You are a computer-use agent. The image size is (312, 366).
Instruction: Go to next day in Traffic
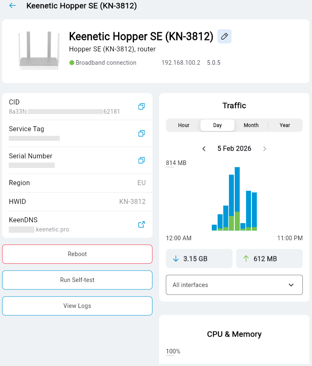click(x=264, y=149)
